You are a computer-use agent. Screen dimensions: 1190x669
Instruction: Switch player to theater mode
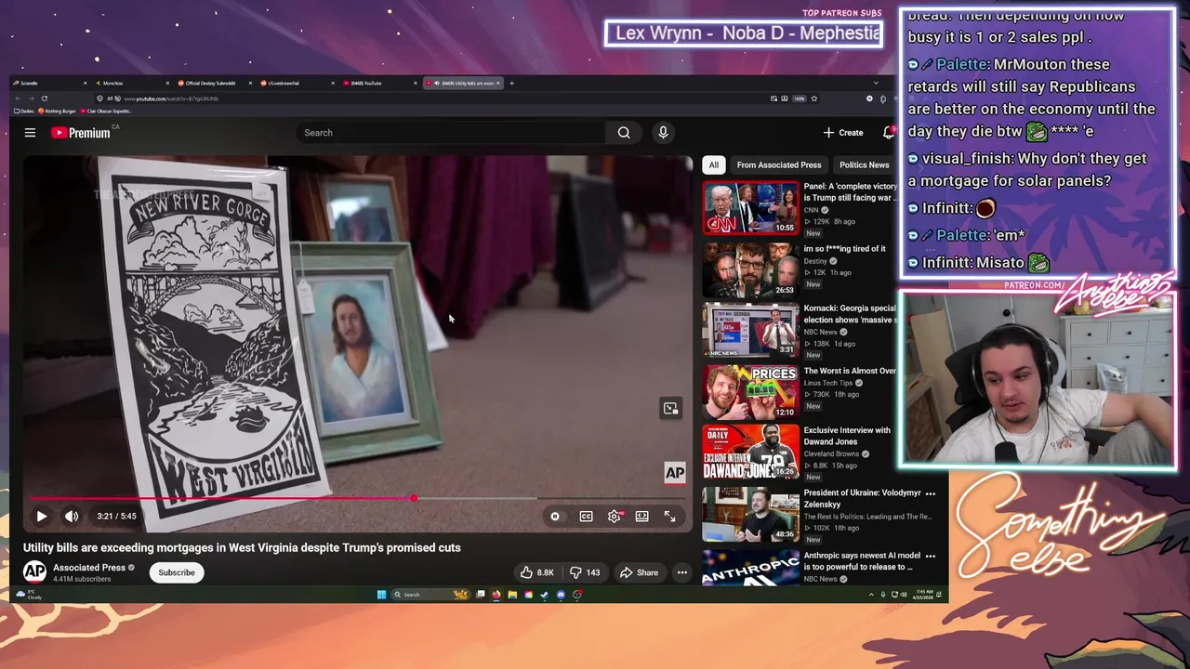641,517
